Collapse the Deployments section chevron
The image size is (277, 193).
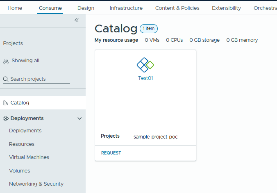click(x=79, y=118)
